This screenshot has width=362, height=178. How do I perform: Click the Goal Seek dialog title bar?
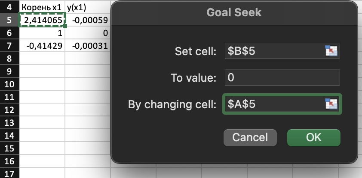point(234,13)
